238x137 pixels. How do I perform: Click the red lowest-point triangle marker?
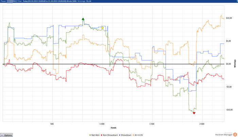click(194, 113)
